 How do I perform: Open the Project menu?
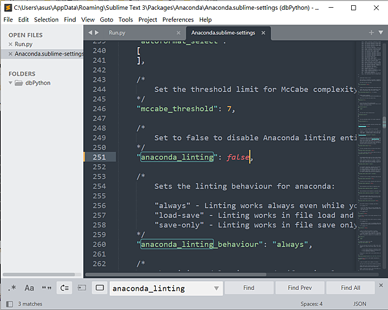[147, 19]
